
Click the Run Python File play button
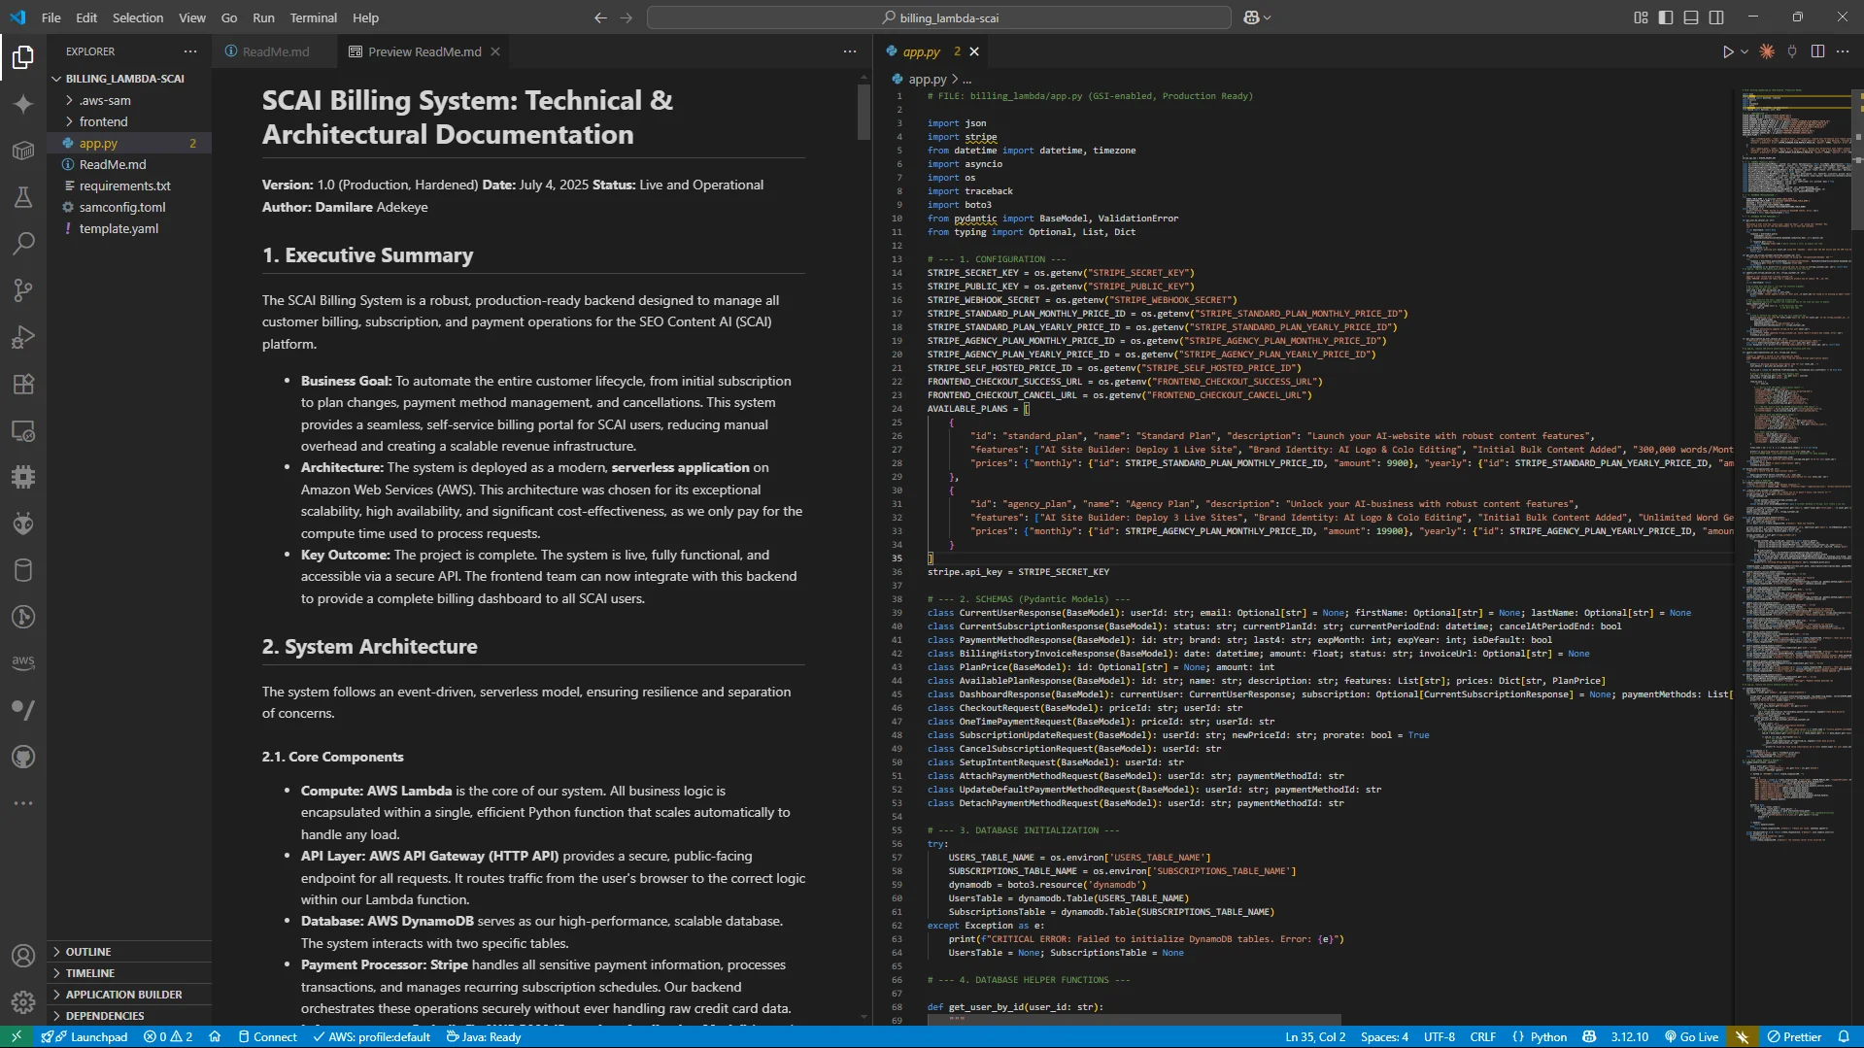[x=1727, y=51]
